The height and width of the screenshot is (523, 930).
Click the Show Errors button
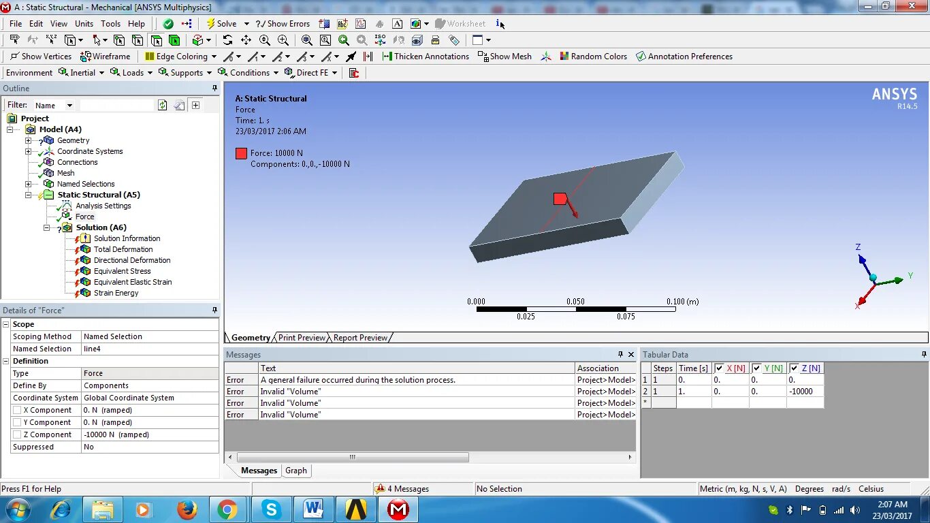[x=283, y=24]
